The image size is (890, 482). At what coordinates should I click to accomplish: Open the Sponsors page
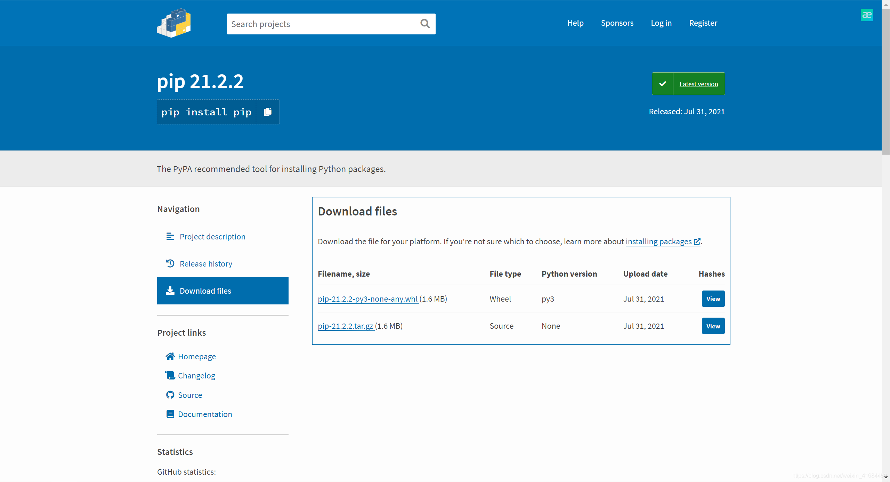tap(617, 23)
